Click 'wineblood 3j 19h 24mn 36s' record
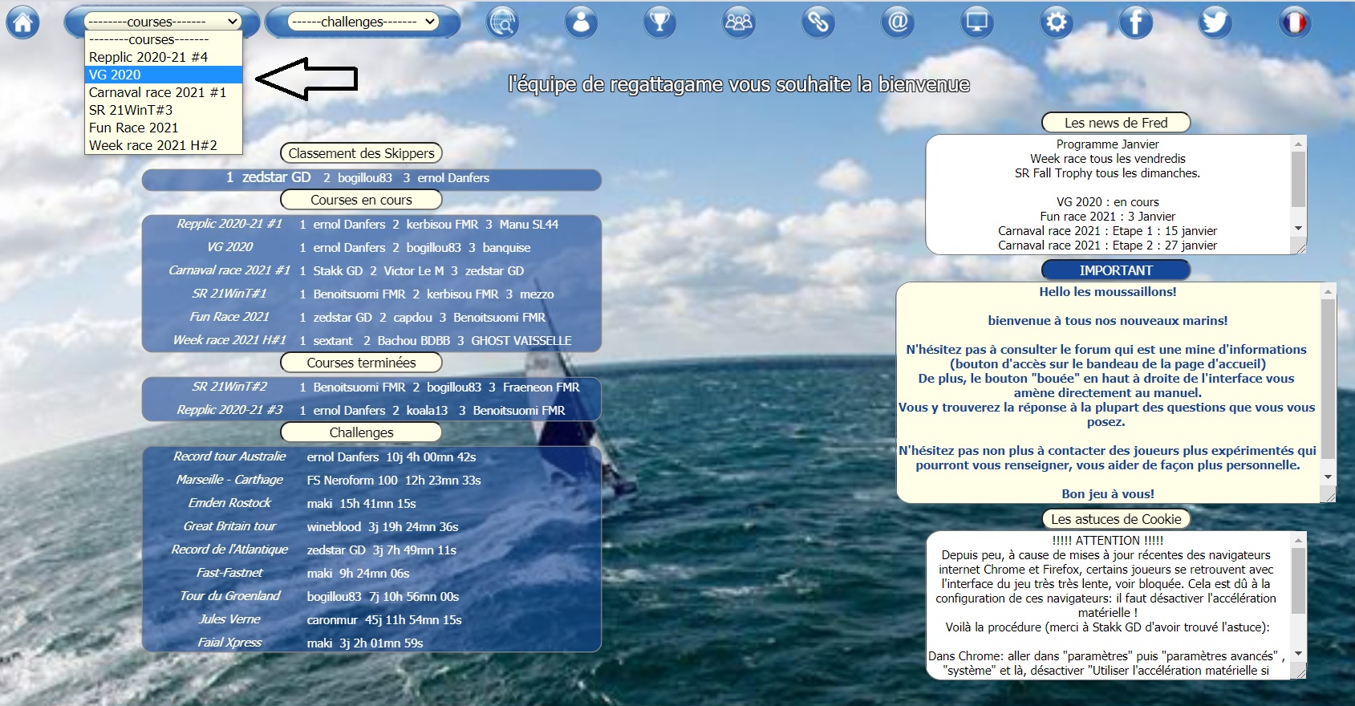 (x=383, y=527)
